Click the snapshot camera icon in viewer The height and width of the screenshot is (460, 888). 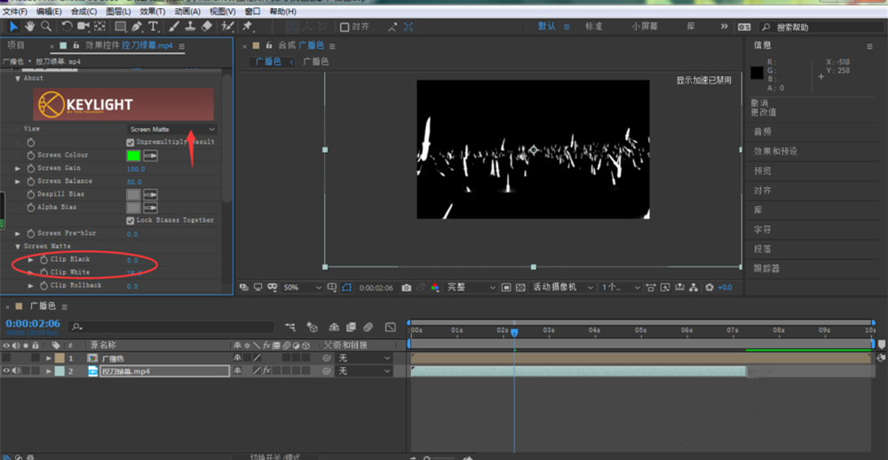click(406, 288)
